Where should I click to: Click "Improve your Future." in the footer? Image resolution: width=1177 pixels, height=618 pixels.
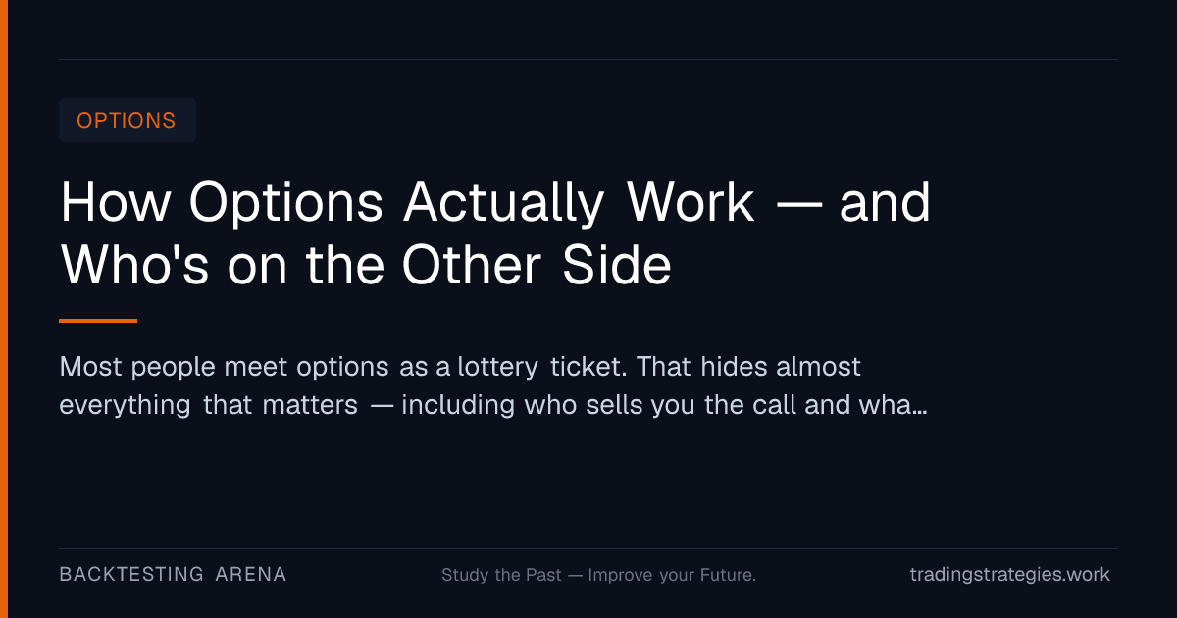[x=672, y=575]
